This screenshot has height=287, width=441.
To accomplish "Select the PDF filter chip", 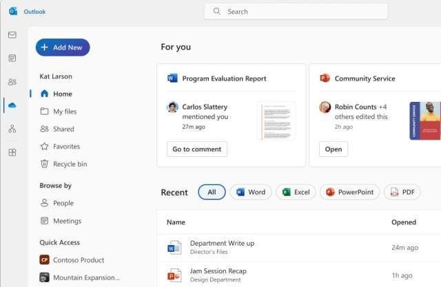I will [402, 193].
